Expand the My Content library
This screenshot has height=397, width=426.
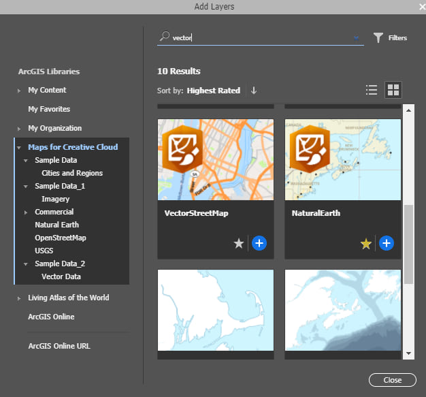click(19, 91)
